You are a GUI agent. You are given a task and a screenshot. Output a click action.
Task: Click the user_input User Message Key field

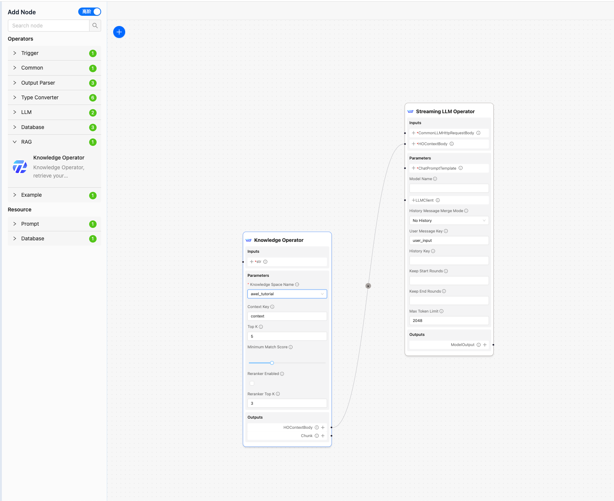coord(449,240)
